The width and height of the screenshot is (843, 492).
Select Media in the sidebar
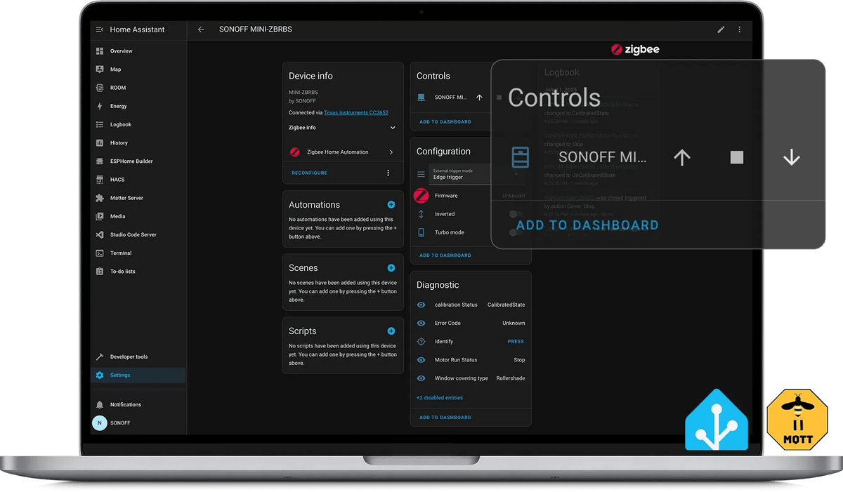tap(138, 216)
